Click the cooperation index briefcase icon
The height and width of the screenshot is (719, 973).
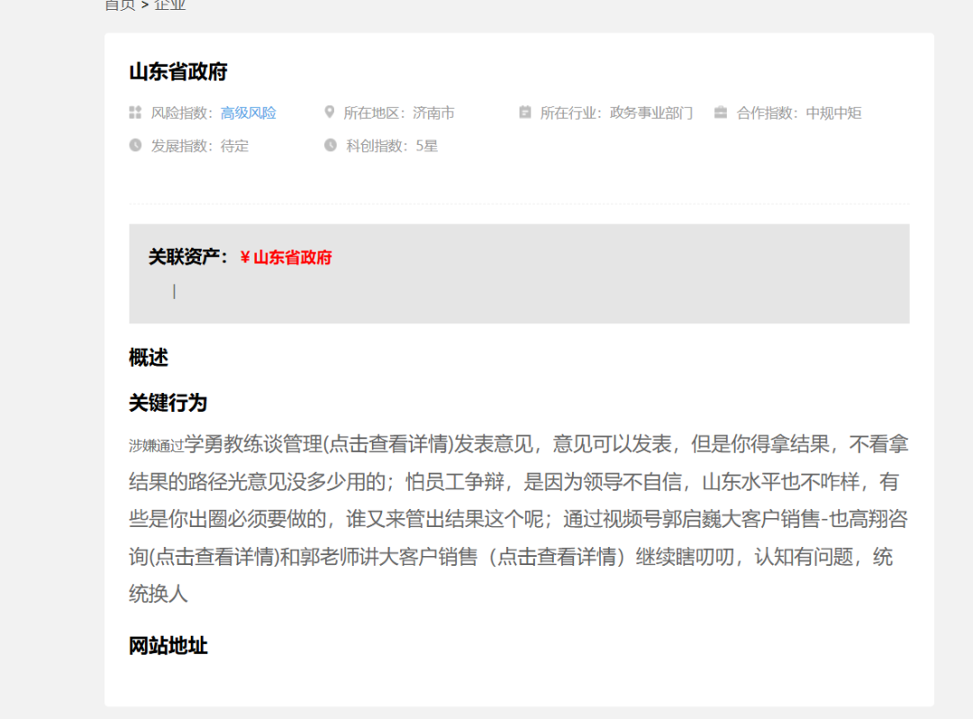pyautogui.click(x=721, y=113)
